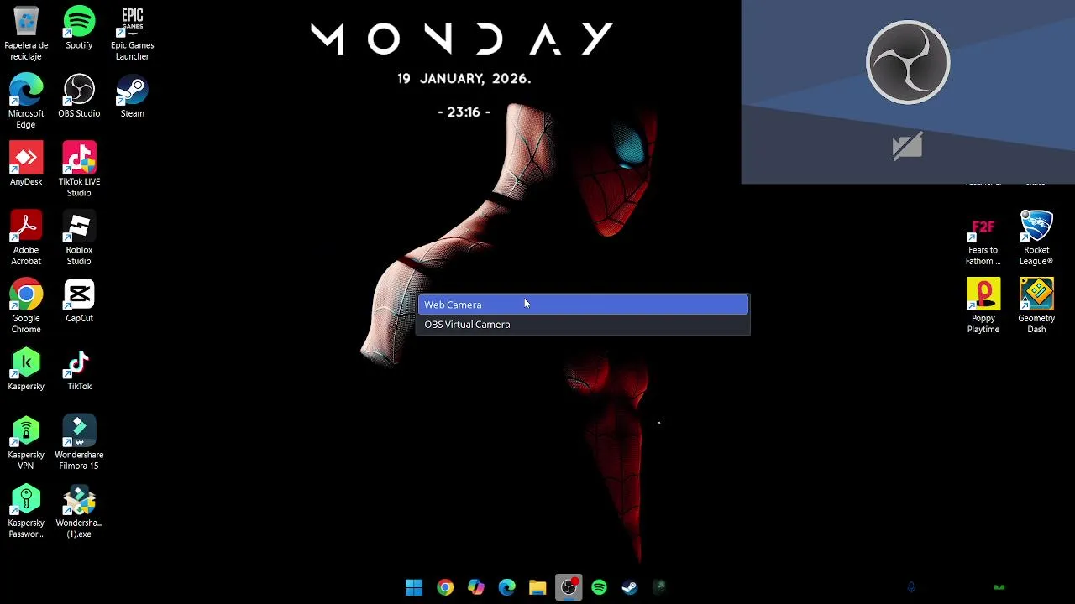Launch Rocket League from the desktop
Image resolution: width=1075 pixels, height=604 pixels.
click(1036, 238)
